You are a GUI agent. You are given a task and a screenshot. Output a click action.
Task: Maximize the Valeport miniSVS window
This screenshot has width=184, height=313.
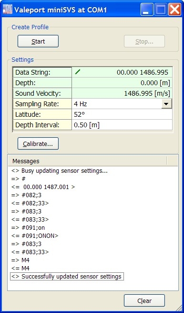[x=161, y=10]
